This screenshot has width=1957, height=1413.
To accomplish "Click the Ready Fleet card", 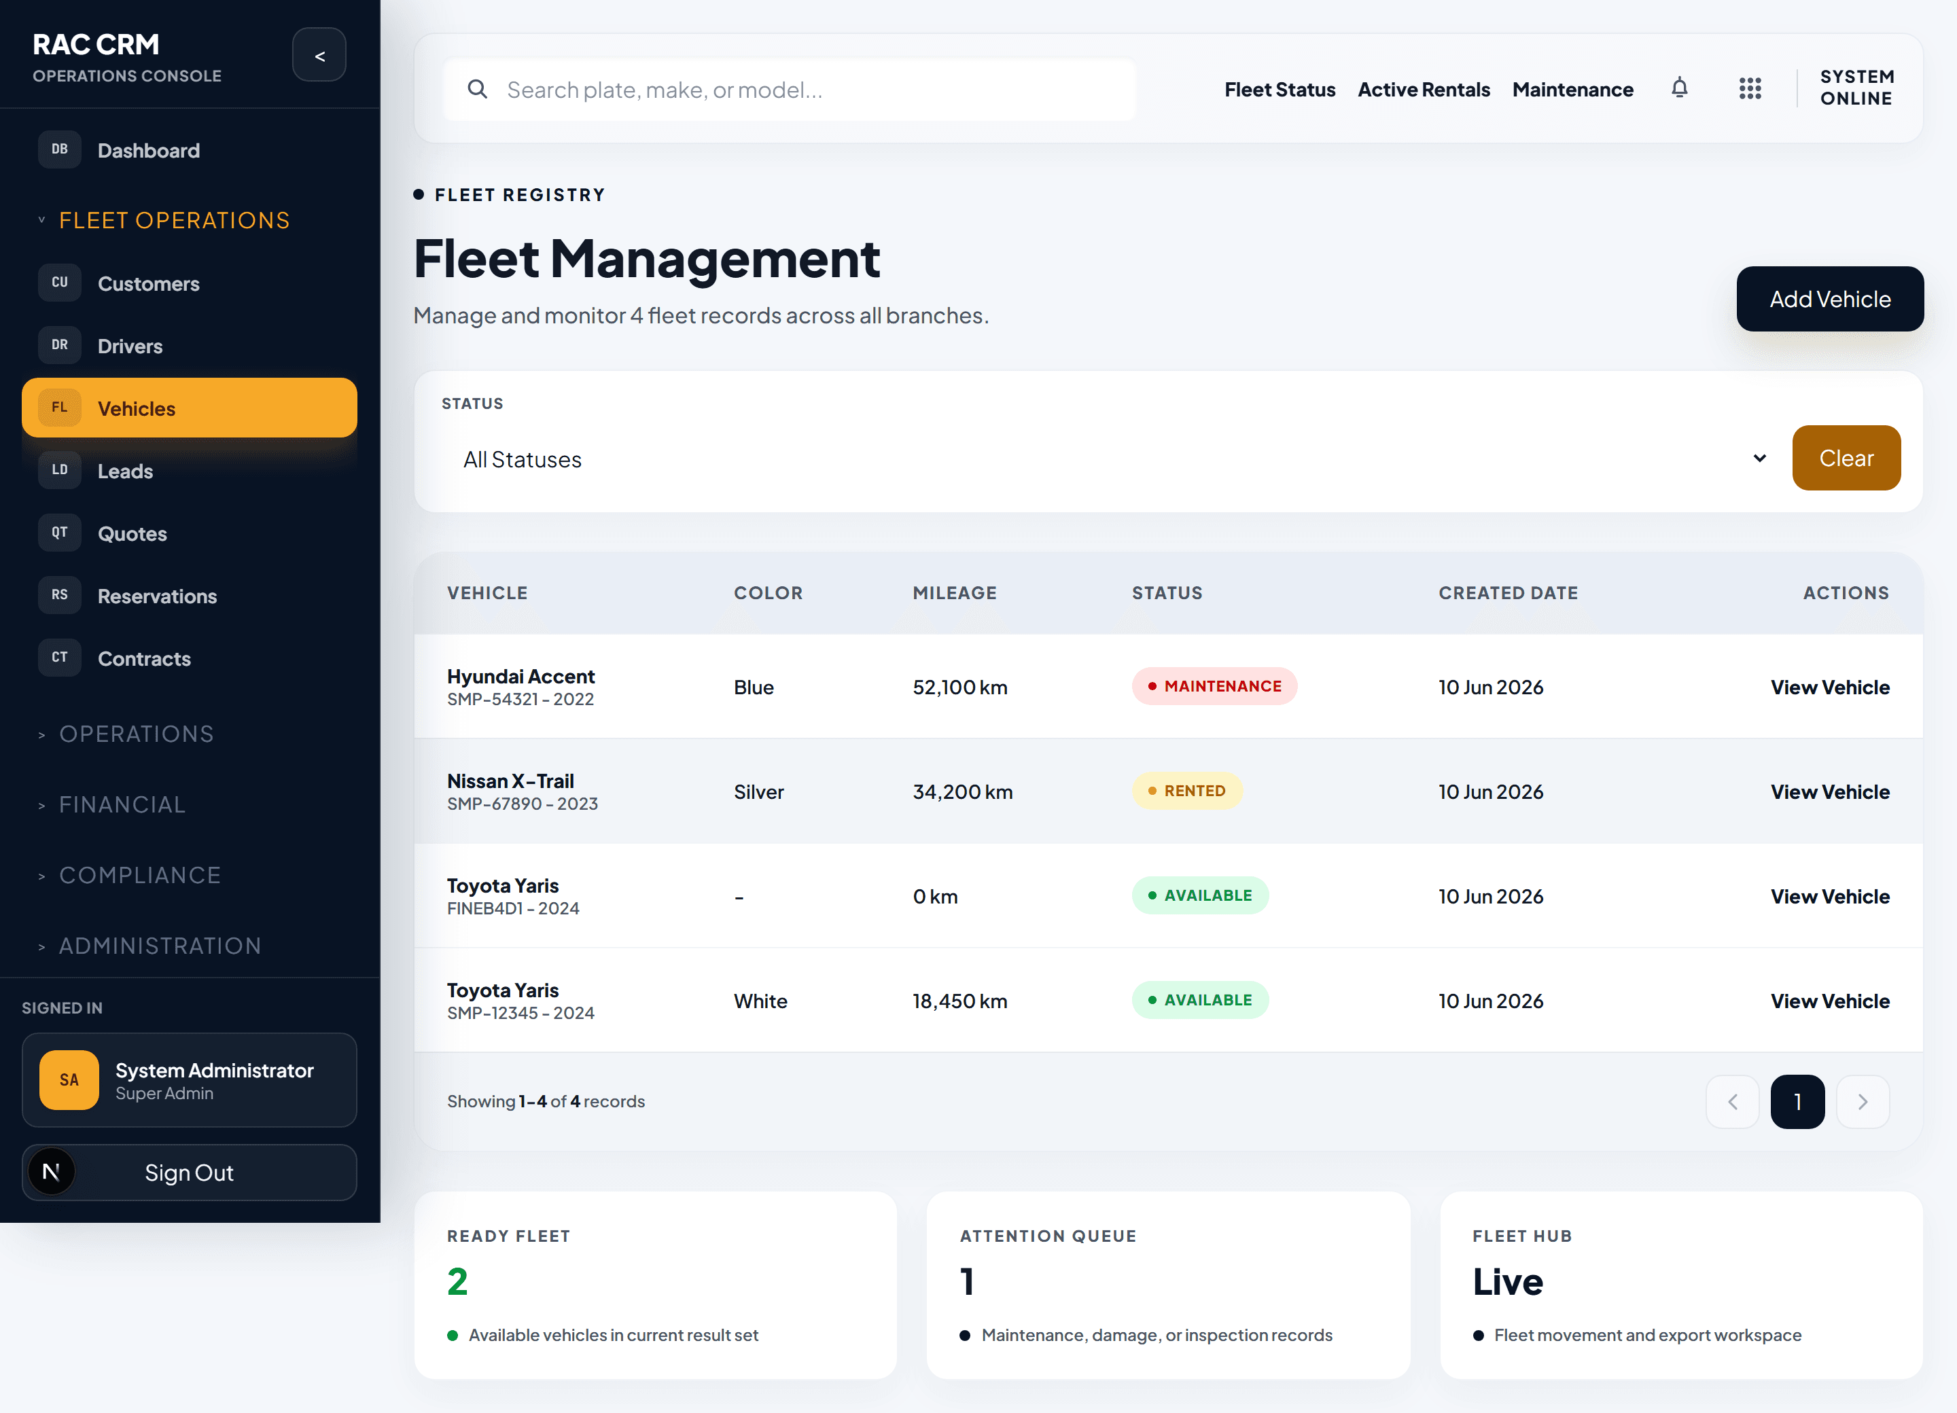I will point(655,1285).
